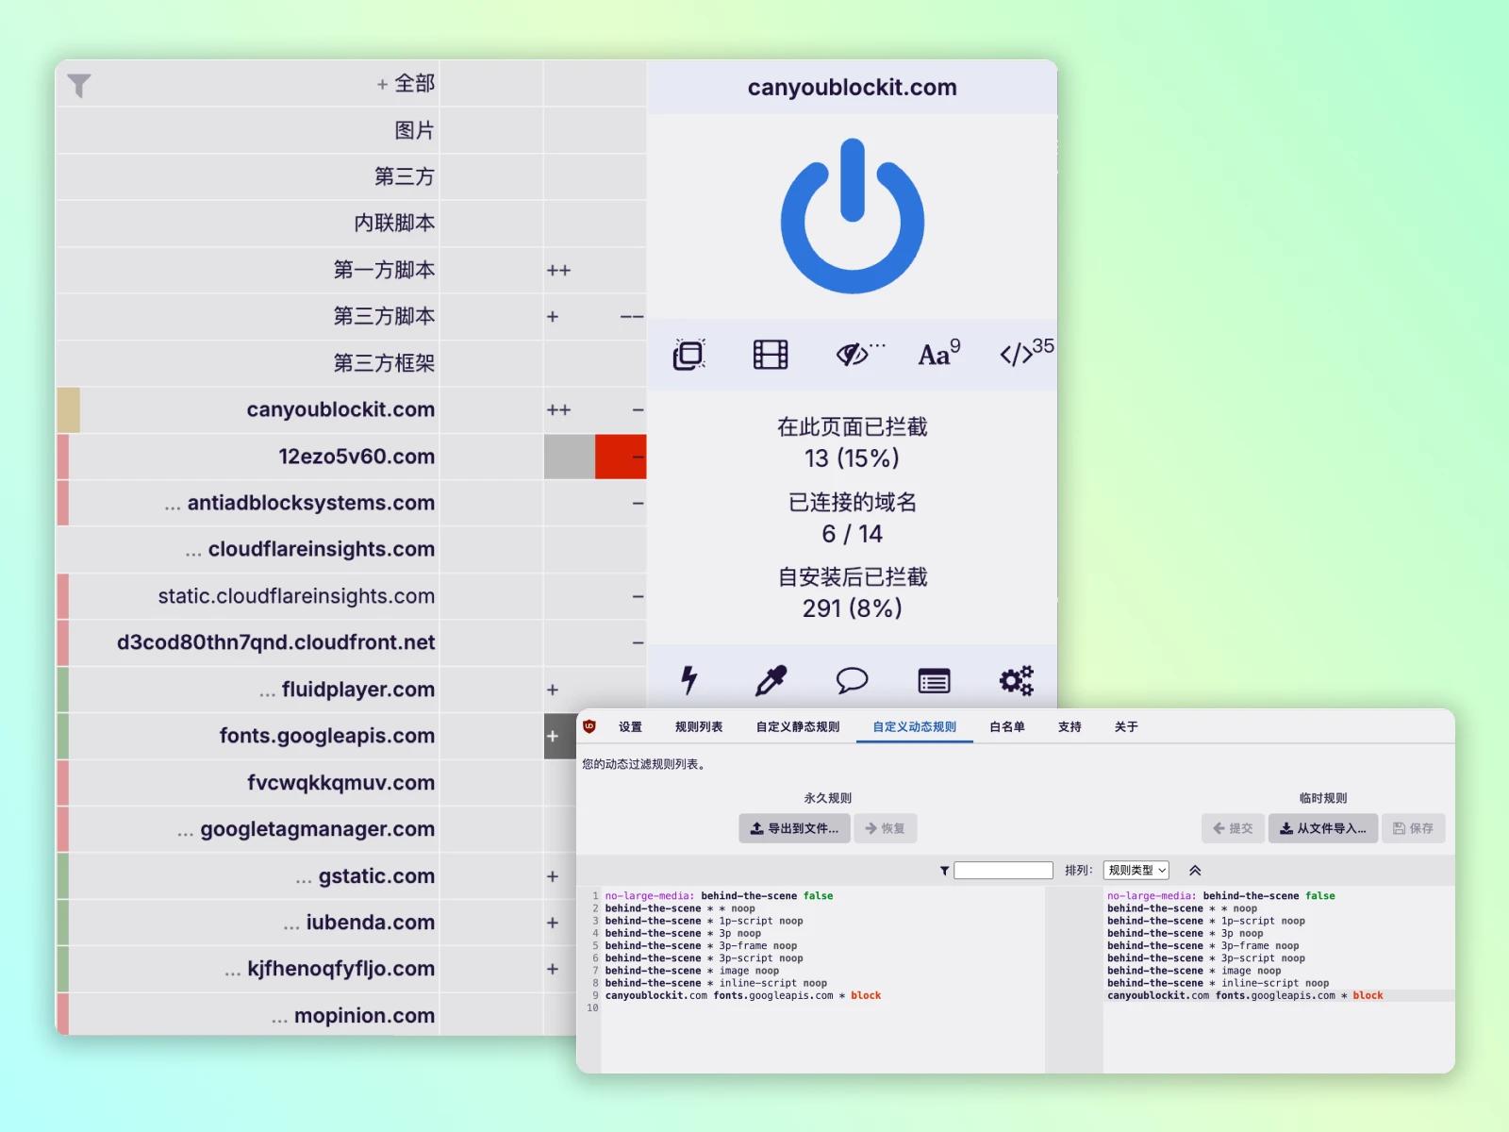The image size is (1509, 1132).
Task: Toggle JavaScript blocking code icon
Action: click(1025, 352)
